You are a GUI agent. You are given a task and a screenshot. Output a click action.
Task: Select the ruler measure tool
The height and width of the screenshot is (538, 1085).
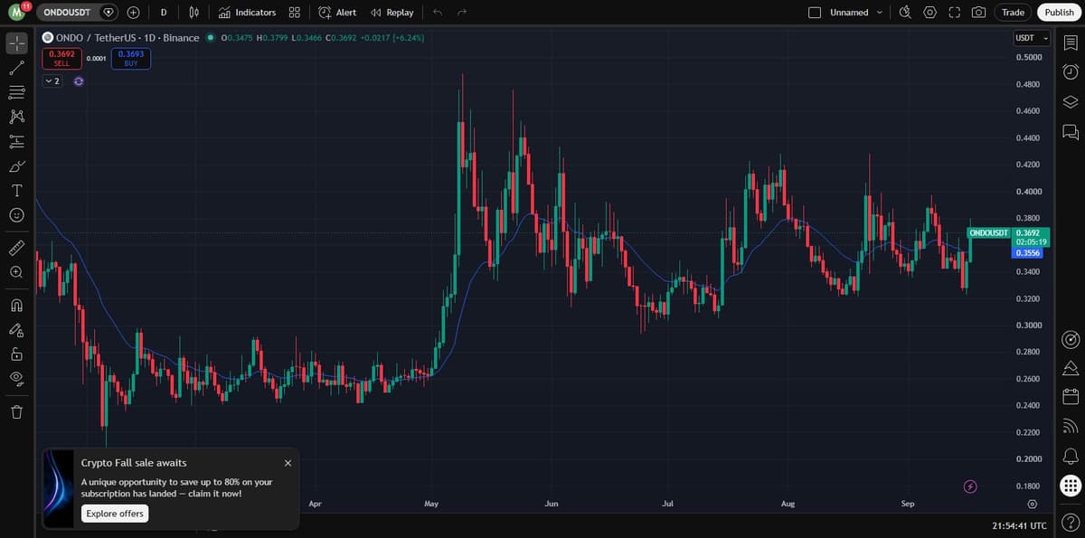[16, 248]
